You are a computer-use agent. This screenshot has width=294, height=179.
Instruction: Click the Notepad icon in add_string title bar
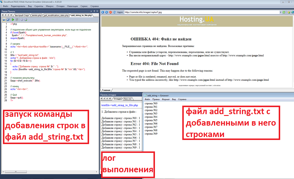(x=145, y=95)
